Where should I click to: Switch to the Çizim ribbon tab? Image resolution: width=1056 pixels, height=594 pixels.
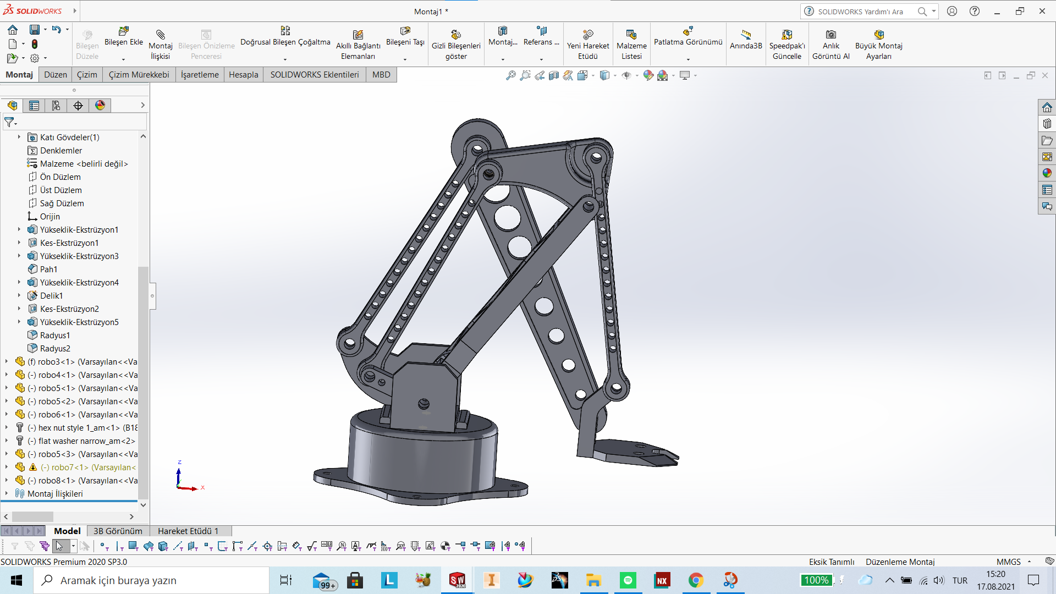(x=87, y=75)
